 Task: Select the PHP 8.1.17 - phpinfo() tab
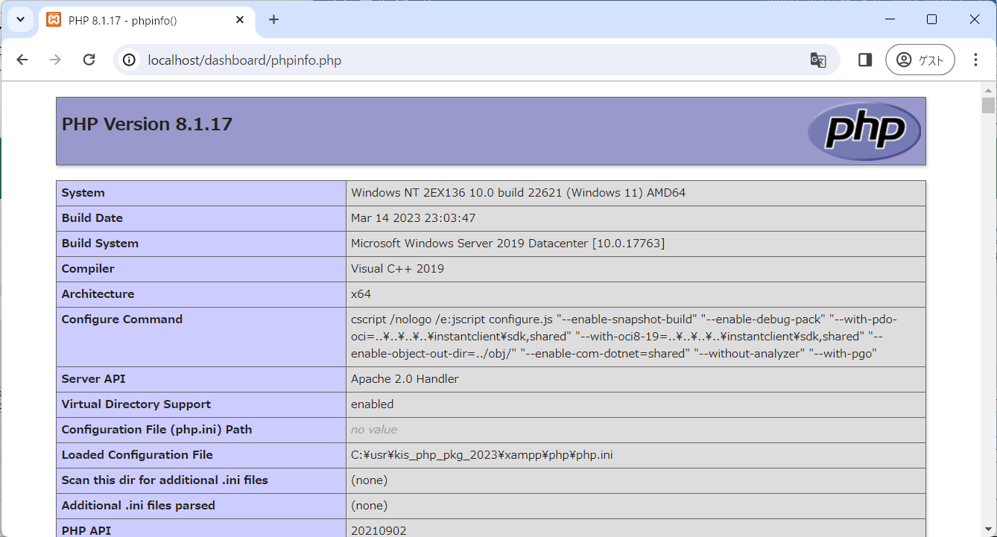pos(134,20)
